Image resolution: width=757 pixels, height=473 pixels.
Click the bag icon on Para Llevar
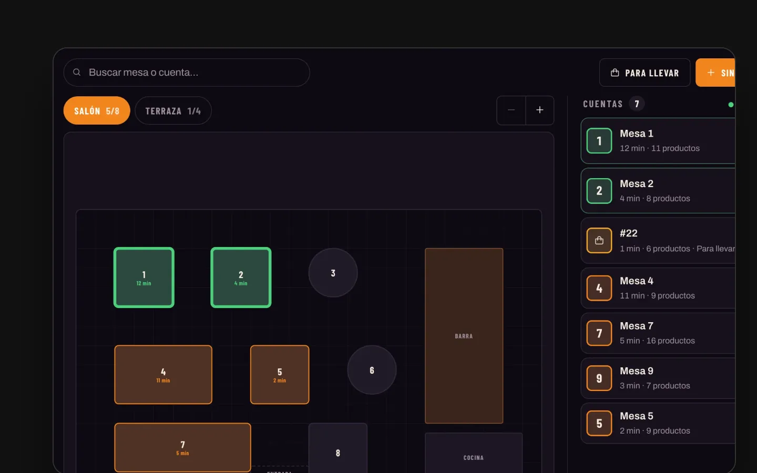tap(615, 73)
